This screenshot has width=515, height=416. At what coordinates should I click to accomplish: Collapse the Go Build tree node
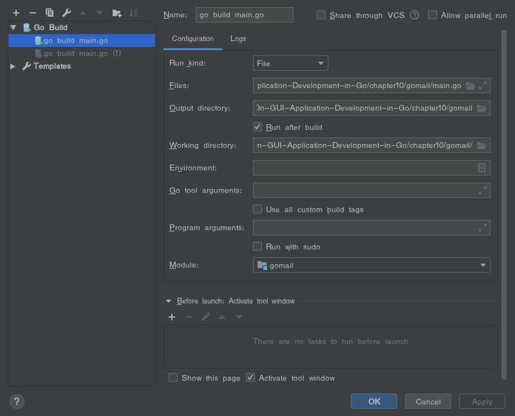coord(13,28)
